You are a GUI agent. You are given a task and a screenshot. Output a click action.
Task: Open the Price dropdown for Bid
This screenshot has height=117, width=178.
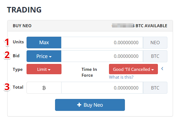[44, 56]
